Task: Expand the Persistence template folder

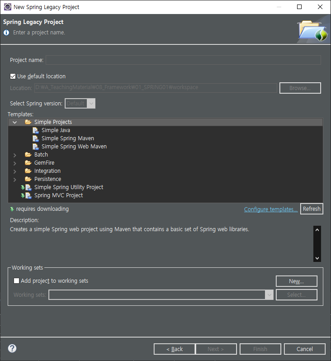Action: pos(15,180)
